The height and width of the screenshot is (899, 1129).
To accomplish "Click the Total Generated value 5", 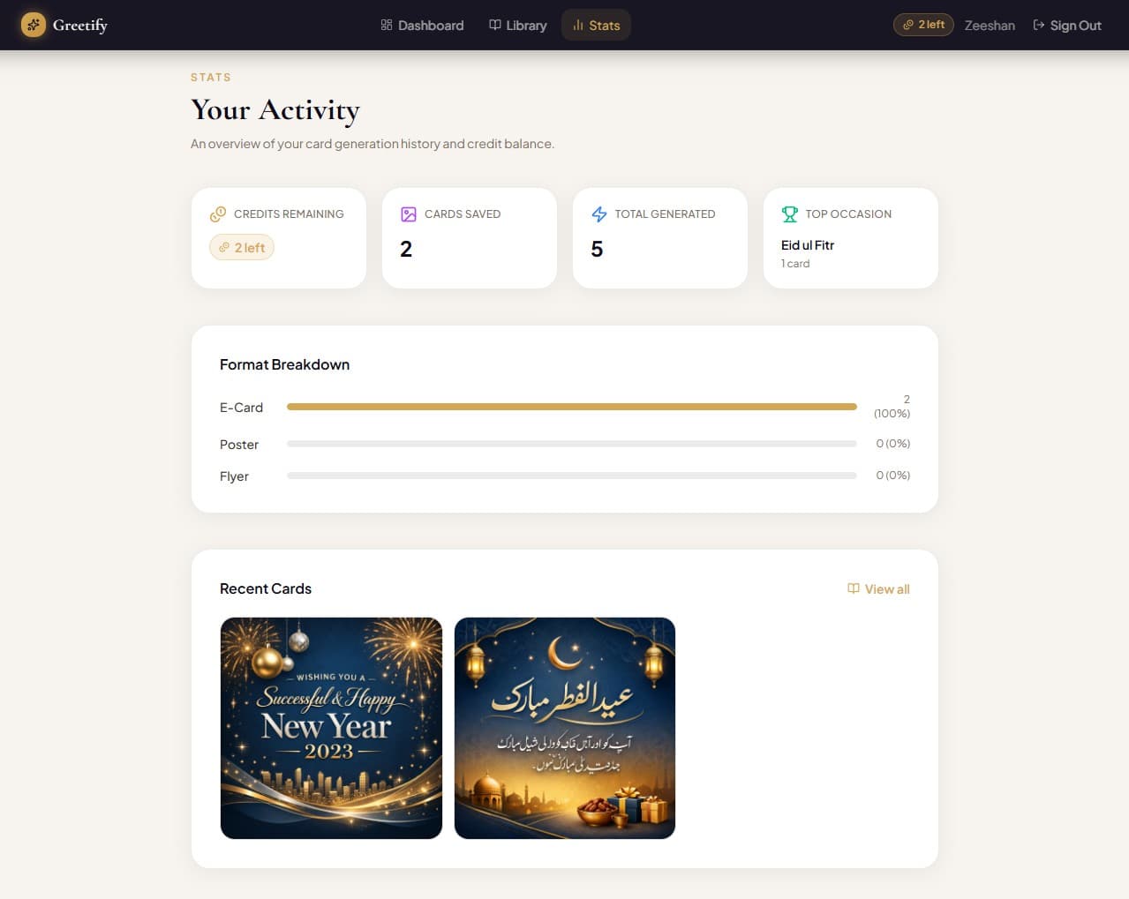I will click(x=597, y=250).
